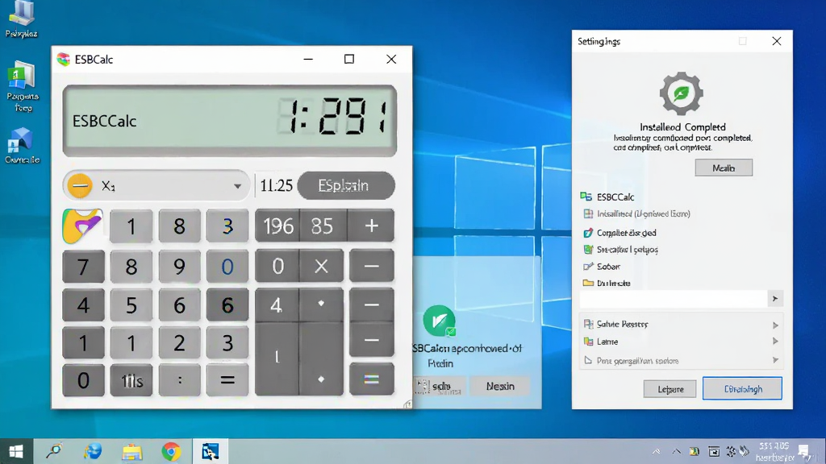Click the icon beside ESBCCalc in Settings list

click(x=586, y=197)
